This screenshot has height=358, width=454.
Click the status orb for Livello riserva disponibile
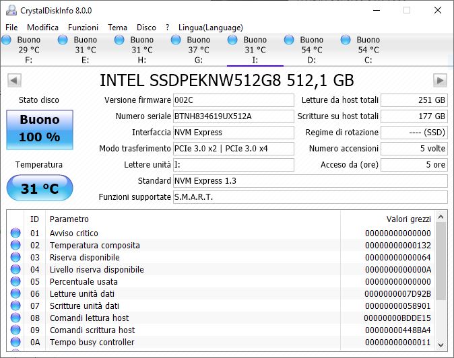[15, 269]
